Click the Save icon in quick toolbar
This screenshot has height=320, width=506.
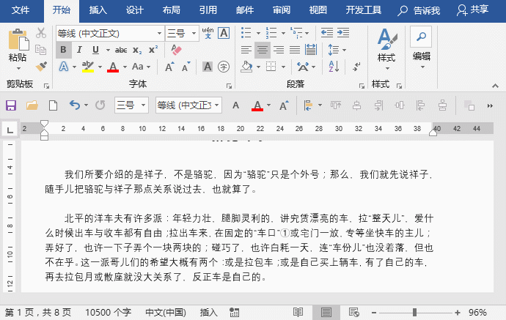(x=11, y=105)
